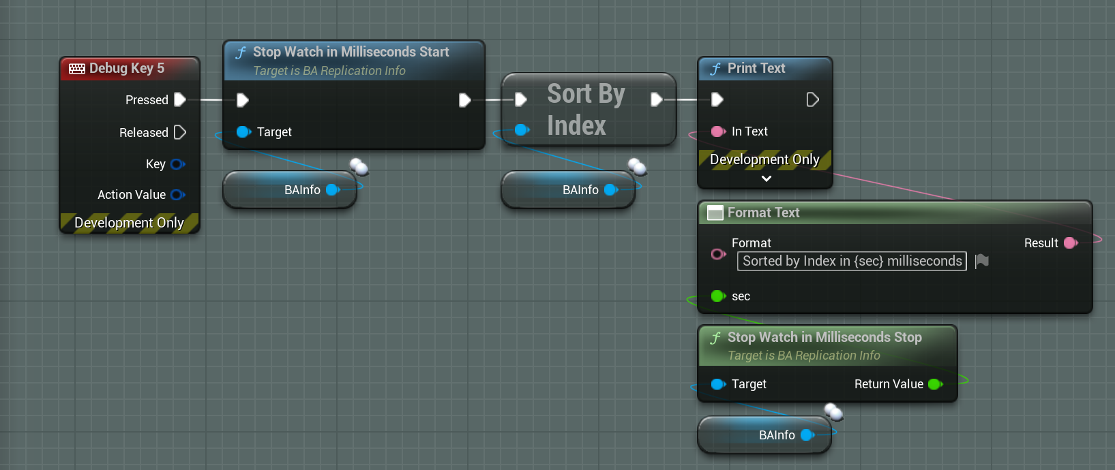Click the BAInfo output pin below Stop Watch Start
Viewport: 1115px width, 470px height.
point(333,190)
